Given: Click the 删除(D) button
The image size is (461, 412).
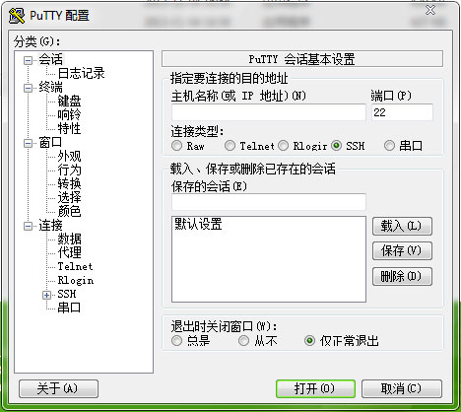Looking at the screenshot, I should click(402, 277).
